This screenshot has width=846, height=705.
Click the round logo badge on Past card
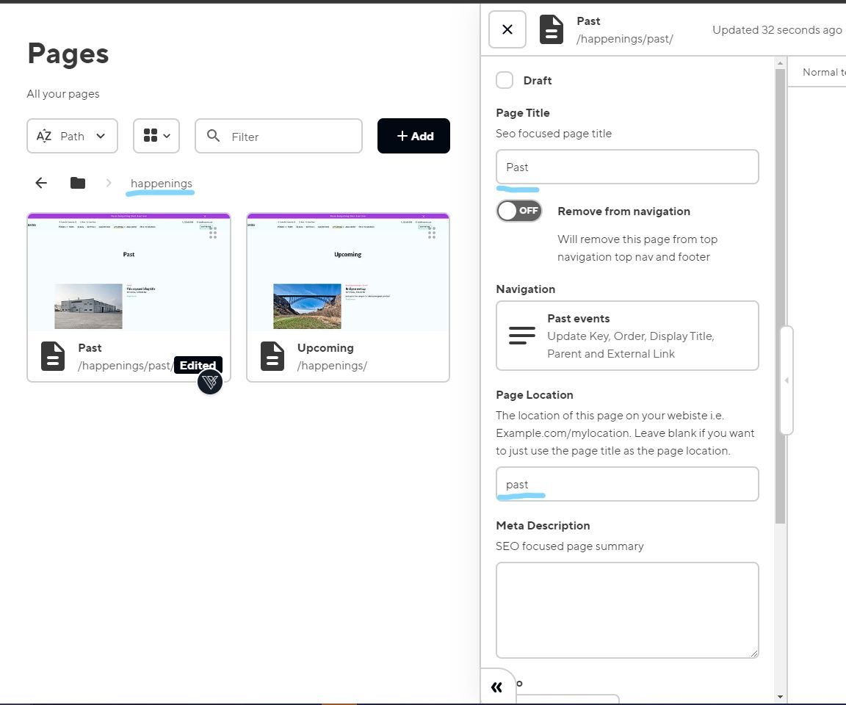click(210, 382)
